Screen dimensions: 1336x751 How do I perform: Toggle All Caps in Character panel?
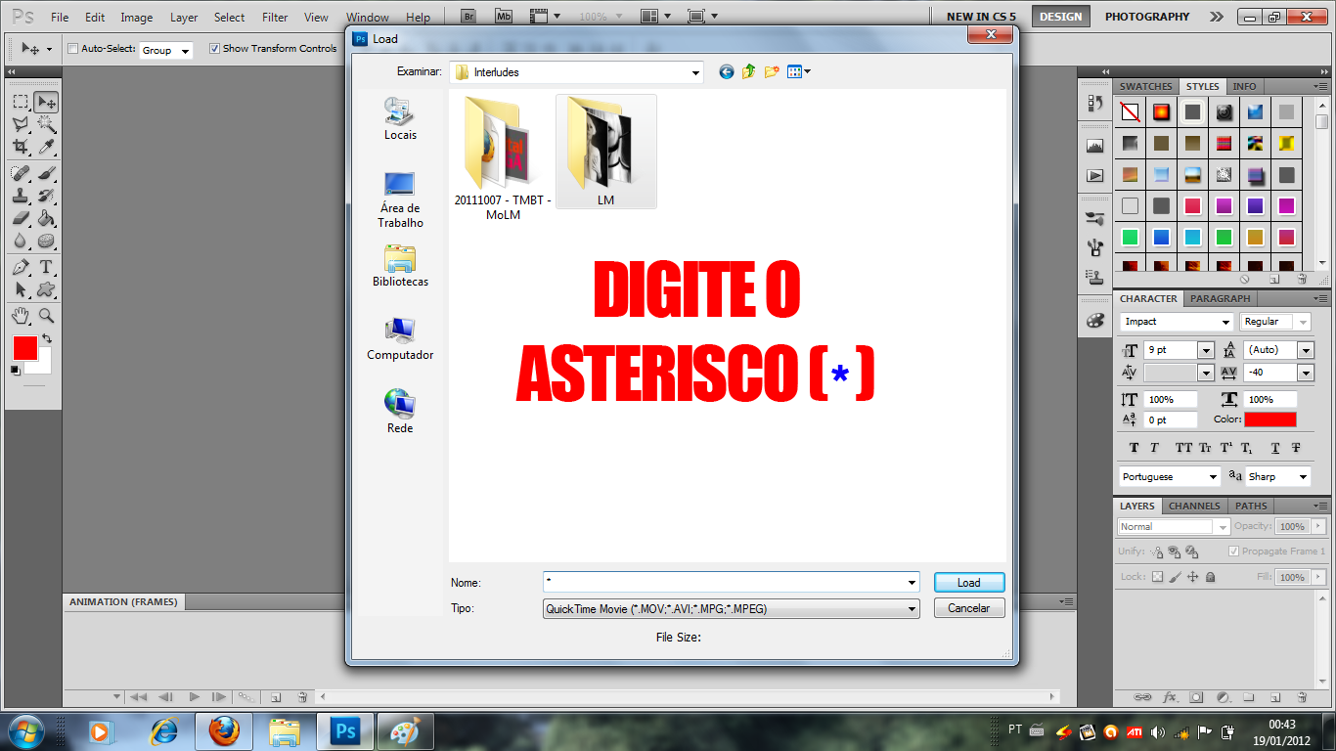click(x=1183, y=448)
